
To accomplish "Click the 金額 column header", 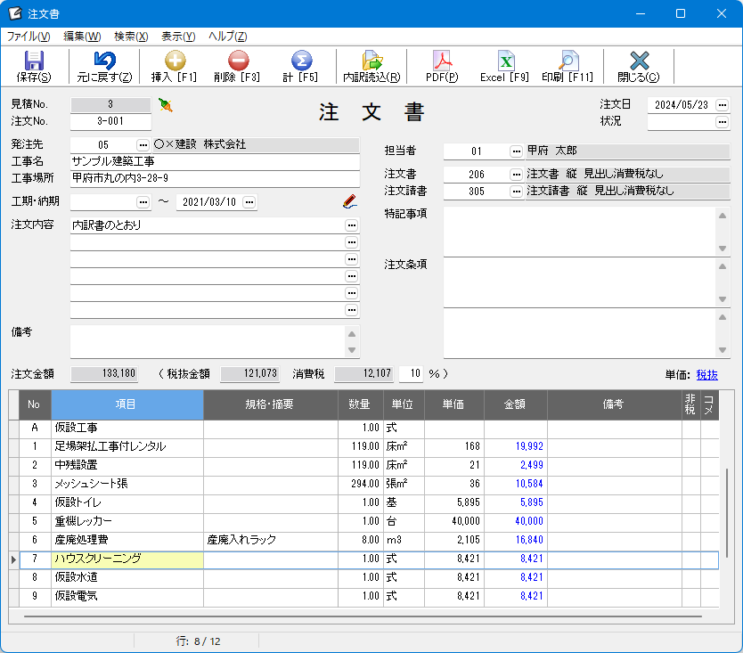I will point(516,404).
